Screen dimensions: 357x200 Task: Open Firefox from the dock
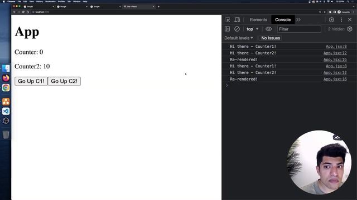point(6,78)
